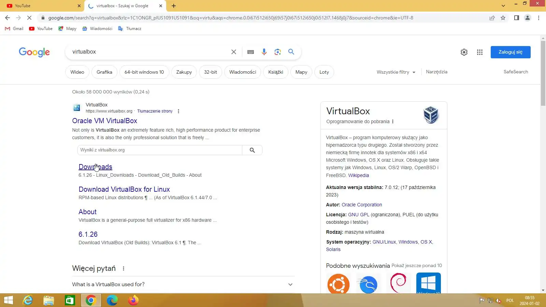The image size is (546, 307).
Task: Open the Gmail bookmark
Action: [14, 29]
